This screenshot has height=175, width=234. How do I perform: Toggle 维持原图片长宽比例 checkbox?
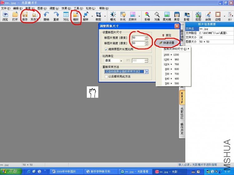106,49
